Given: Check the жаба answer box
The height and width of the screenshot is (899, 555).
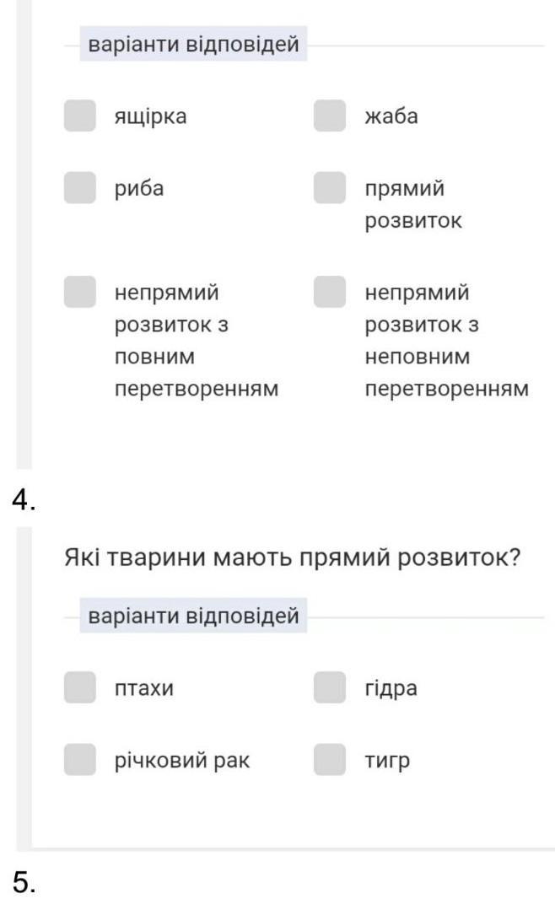Looking at the screenshot, I should click(x=330, y=116).
